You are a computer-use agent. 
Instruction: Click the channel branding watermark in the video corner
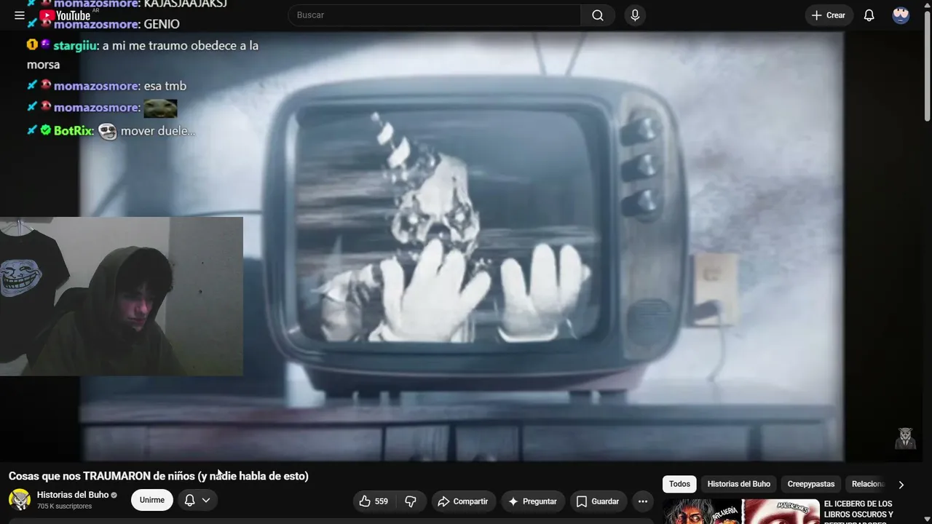[905, 438]
